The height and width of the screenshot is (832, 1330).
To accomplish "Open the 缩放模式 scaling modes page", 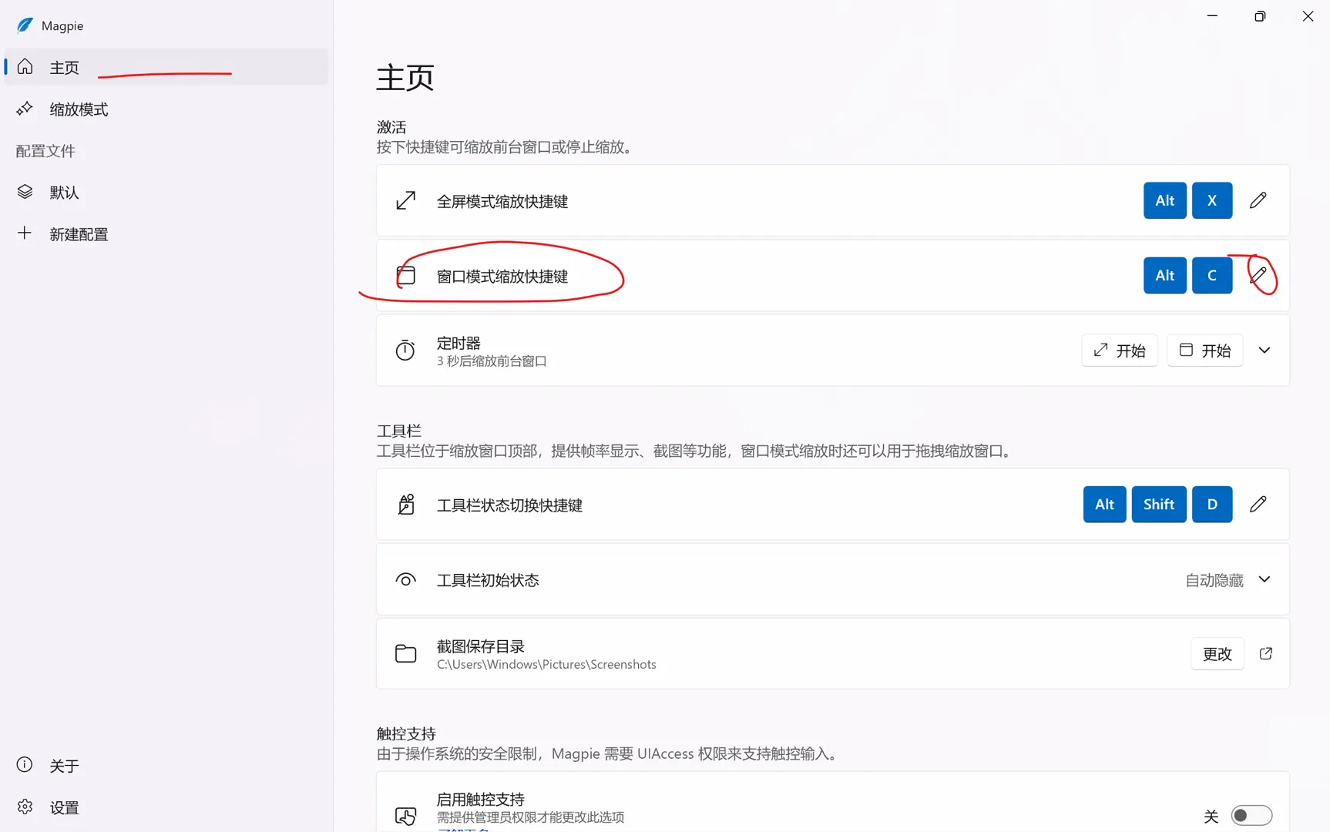I will (166, 109).
